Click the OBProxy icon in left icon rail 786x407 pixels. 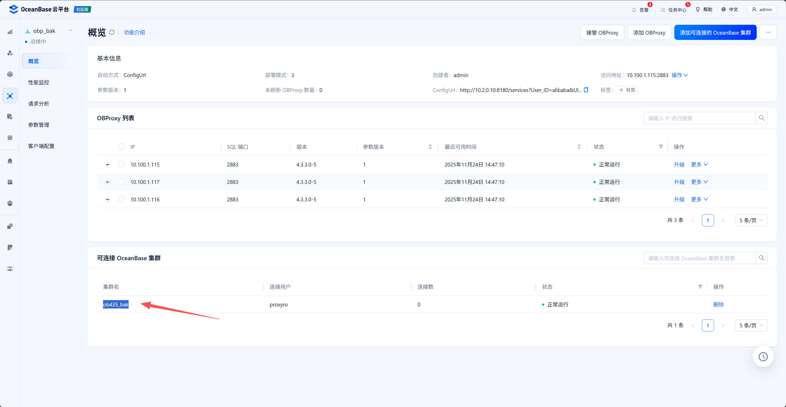(10, 96)
